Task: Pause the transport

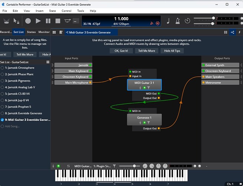Action: 48,21
